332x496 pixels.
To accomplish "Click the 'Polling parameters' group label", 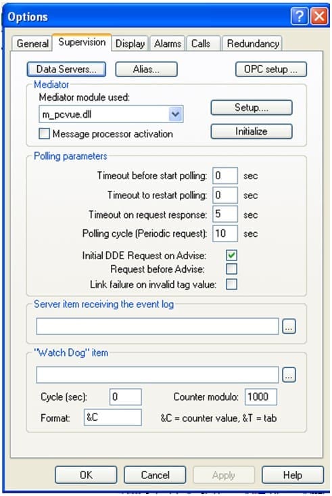I will [x=70, y=156].
